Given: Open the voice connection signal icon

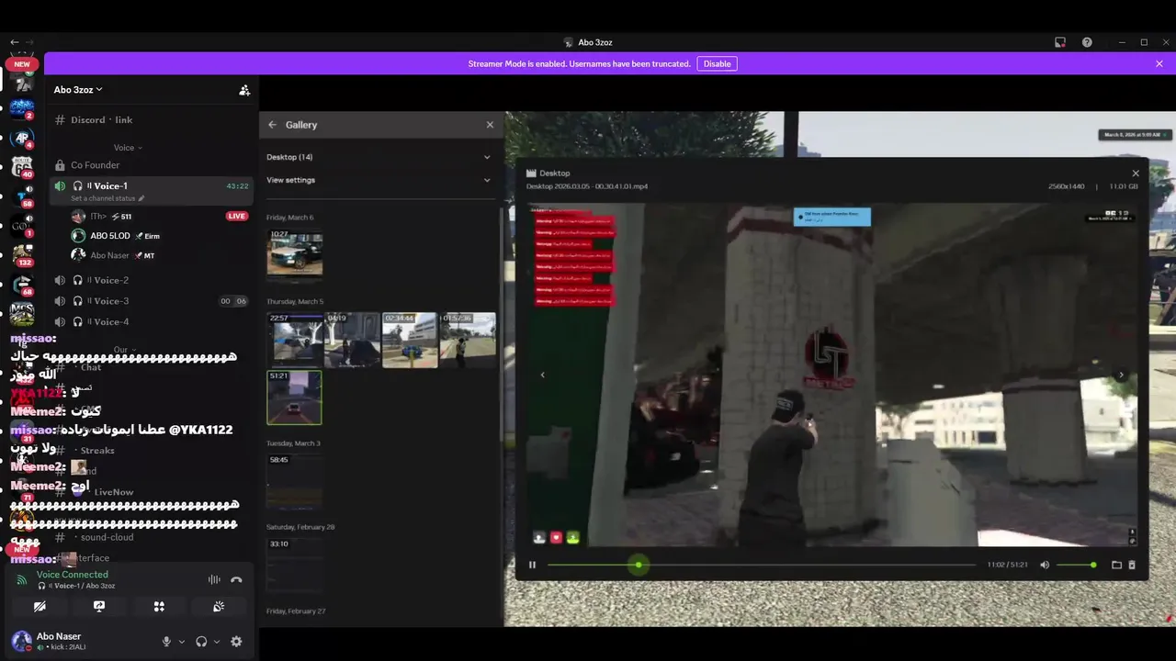Looking at the screenshot, I should (21, 579).
